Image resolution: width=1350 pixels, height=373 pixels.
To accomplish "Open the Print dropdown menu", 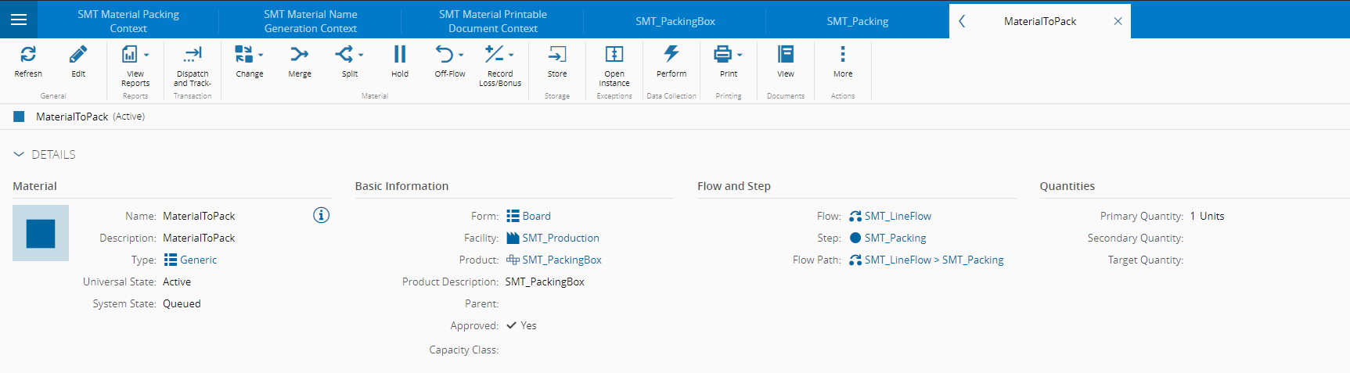I will click(740, 55).
